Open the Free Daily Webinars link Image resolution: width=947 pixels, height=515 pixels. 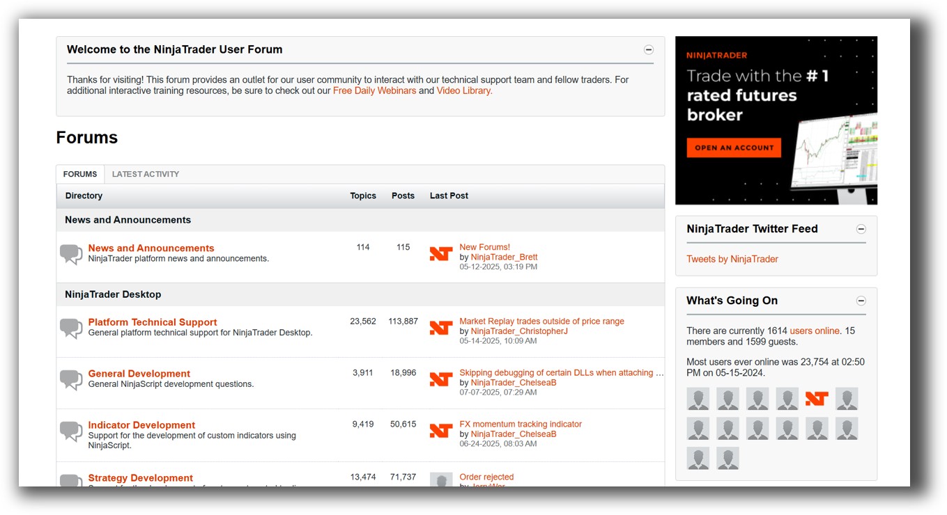pyautogui.click(x=374, y=90)
